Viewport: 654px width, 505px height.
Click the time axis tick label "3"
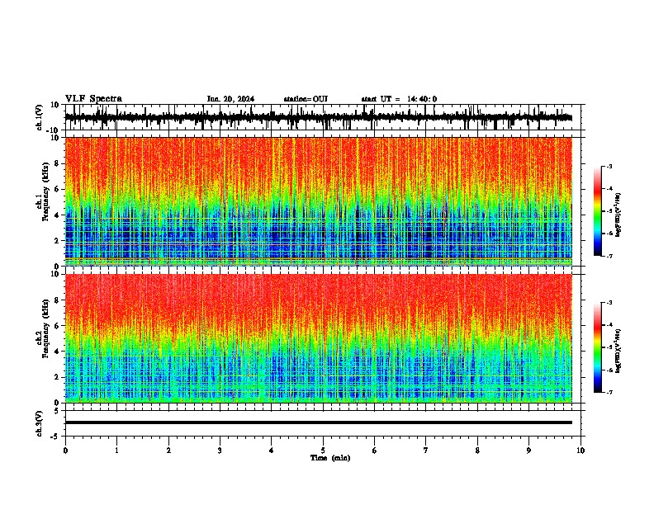point(220,451)
